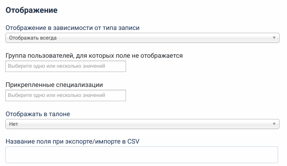Click the arrow icon of the 'Нет' dropdown
Screen dimensions: 287x166
tap(274, 124)
